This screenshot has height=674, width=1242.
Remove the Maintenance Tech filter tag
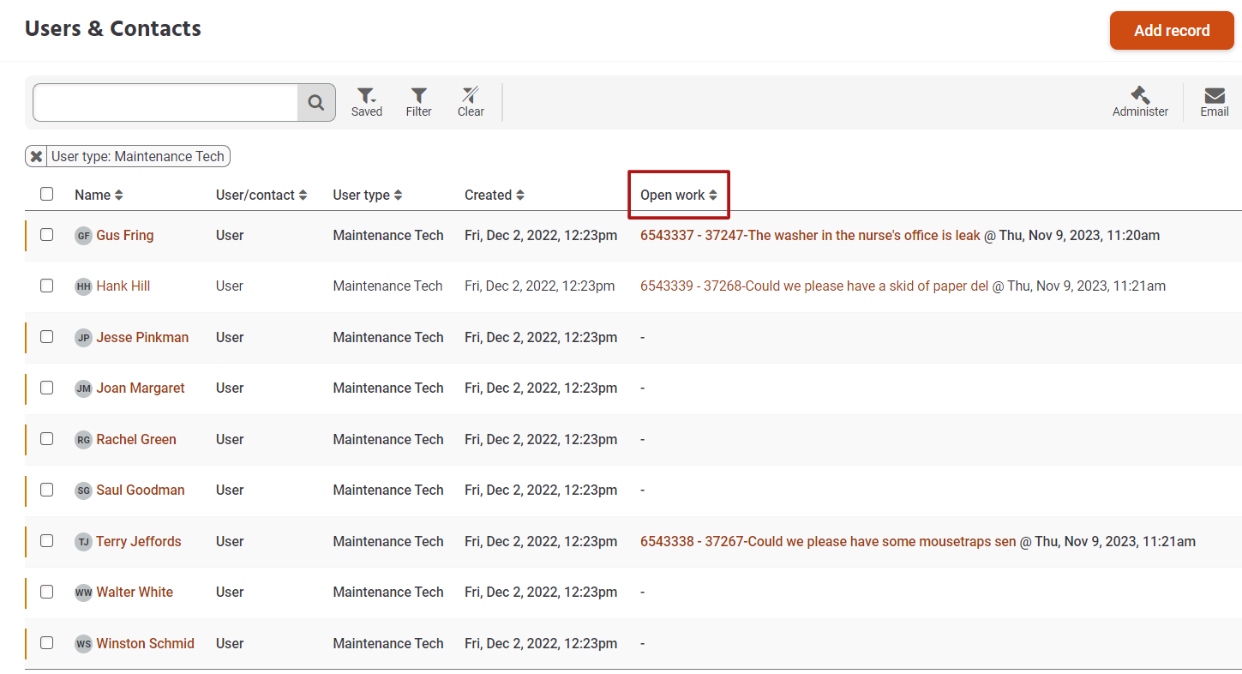click(x=36, y=157)
